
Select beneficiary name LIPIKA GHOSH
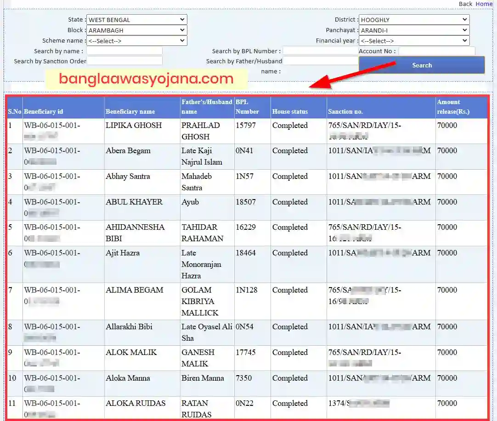tap(134, 125)
